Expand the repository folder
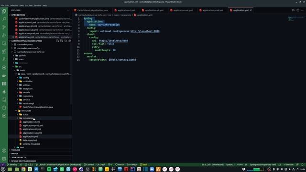The image size is (306, 172). click(x=28, y=96)
